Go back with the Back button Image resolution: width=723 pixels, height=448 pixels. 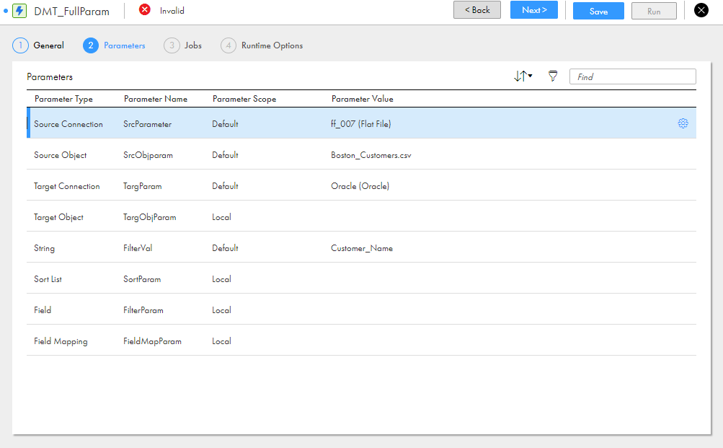(476, 9)
